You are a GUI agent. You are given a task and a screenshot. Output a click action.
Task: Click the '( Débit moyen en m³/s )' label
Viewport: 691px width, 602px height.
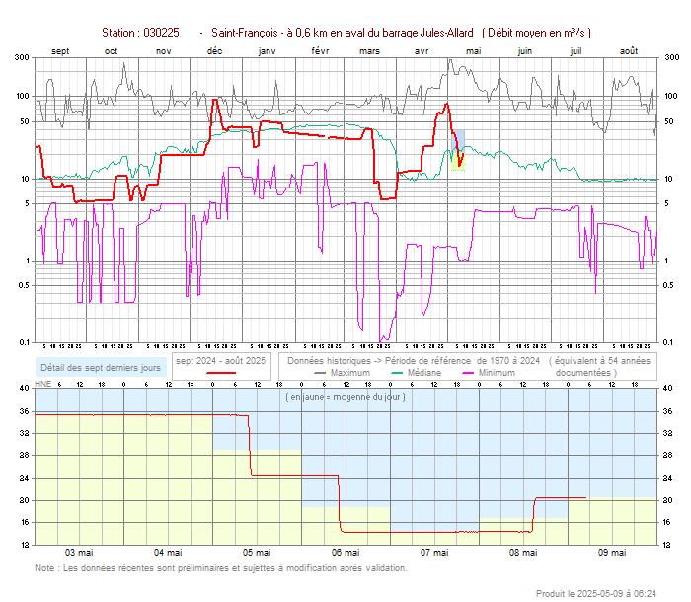(x=536, y=33)
